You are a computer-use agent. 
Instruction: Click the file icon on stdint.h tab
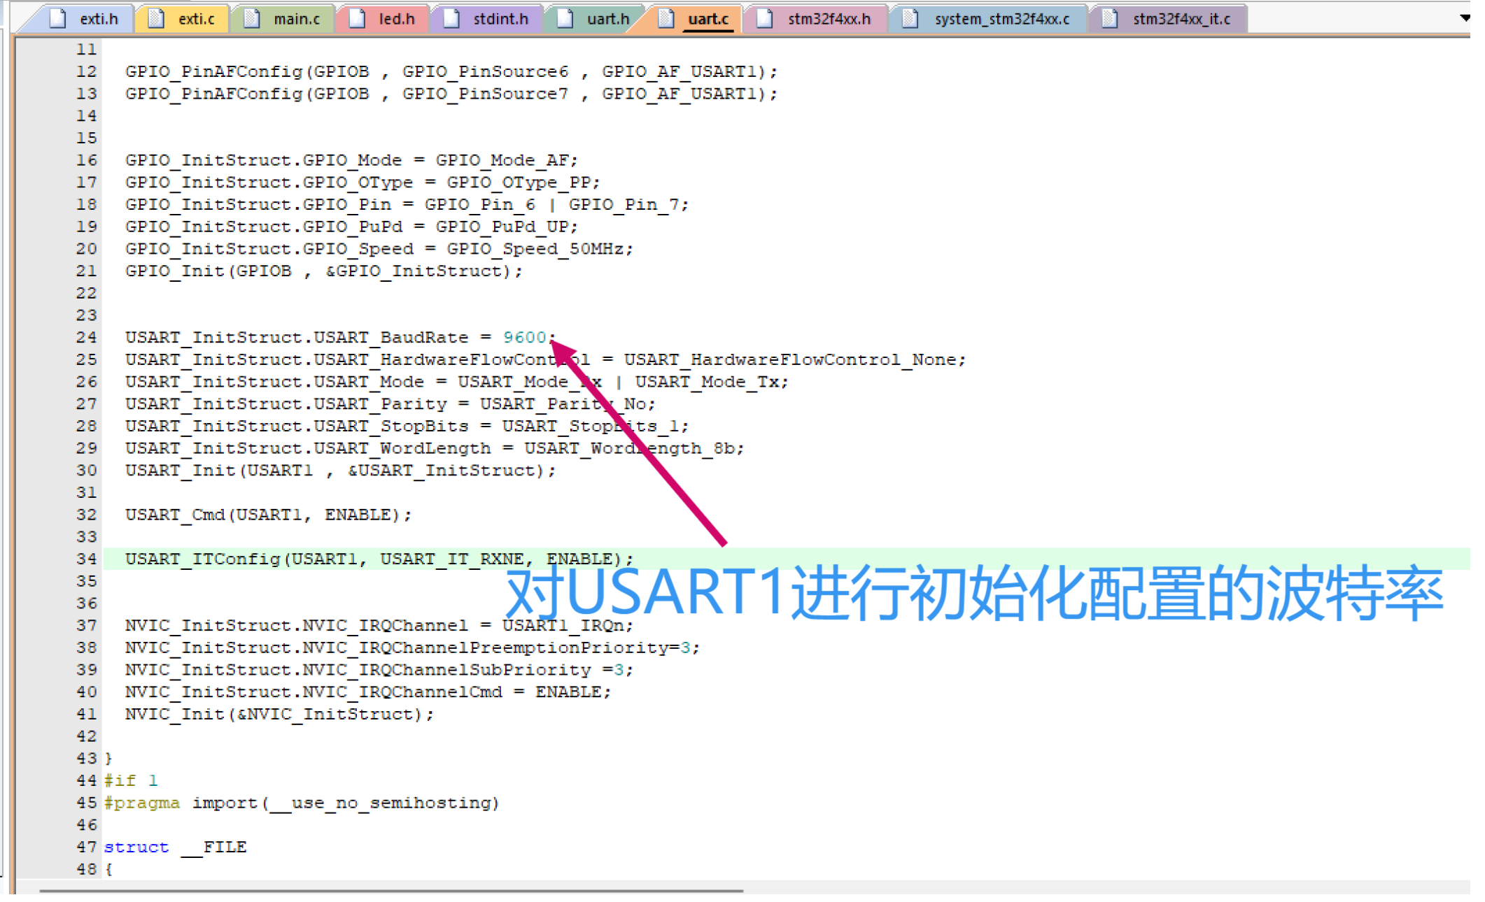pyautogui.click(x=452, y=19)
